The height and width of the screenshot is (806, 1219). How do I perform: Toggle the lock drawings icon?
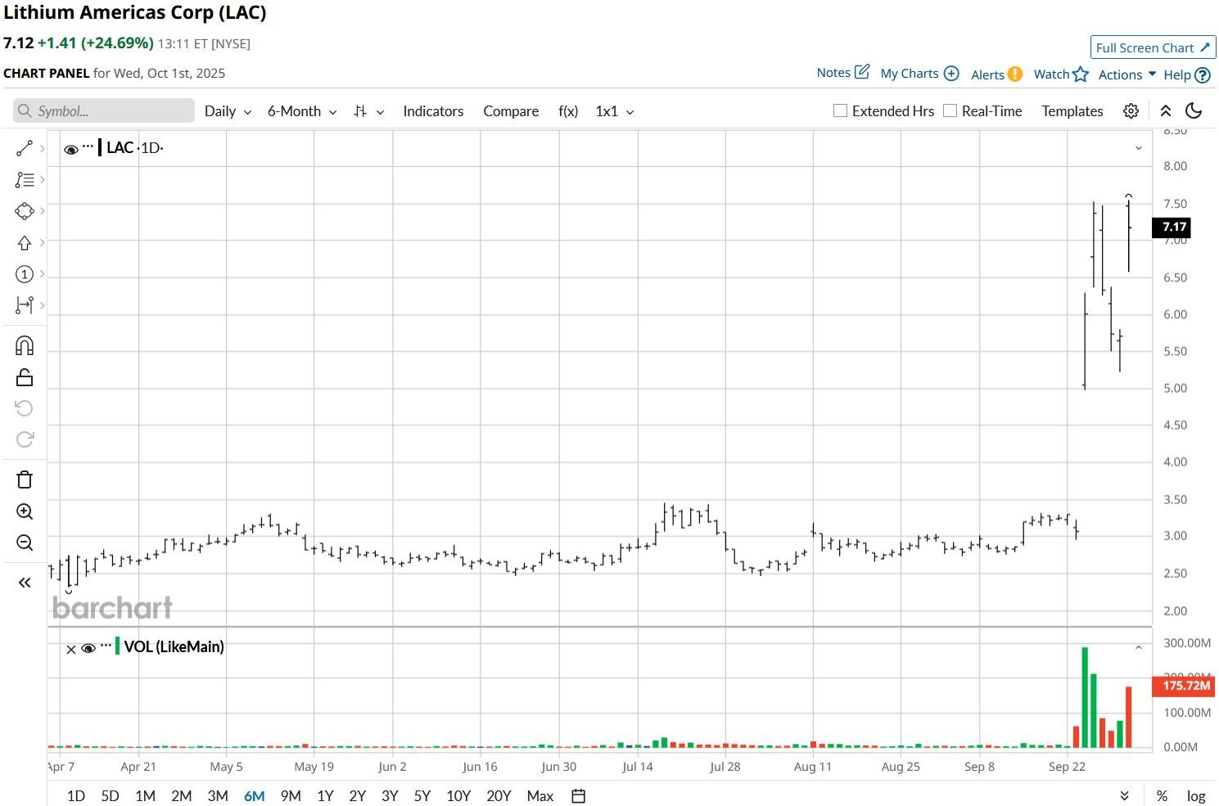click(25, 377)
